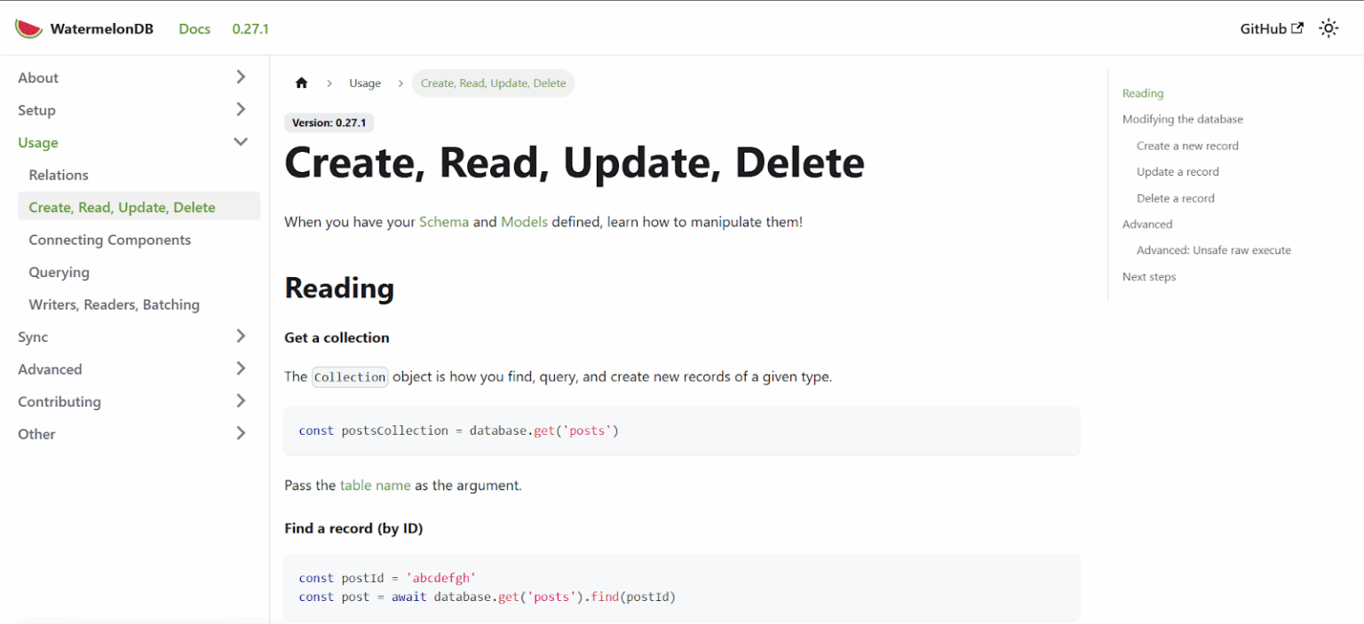The image size is (1364, 624).
Task: Expand the About sidebar section
Action: point(240,77)
